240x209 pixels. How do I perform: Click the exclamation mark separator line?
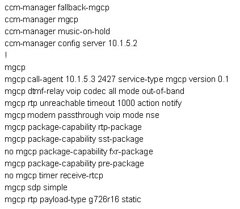coord(6,55)
